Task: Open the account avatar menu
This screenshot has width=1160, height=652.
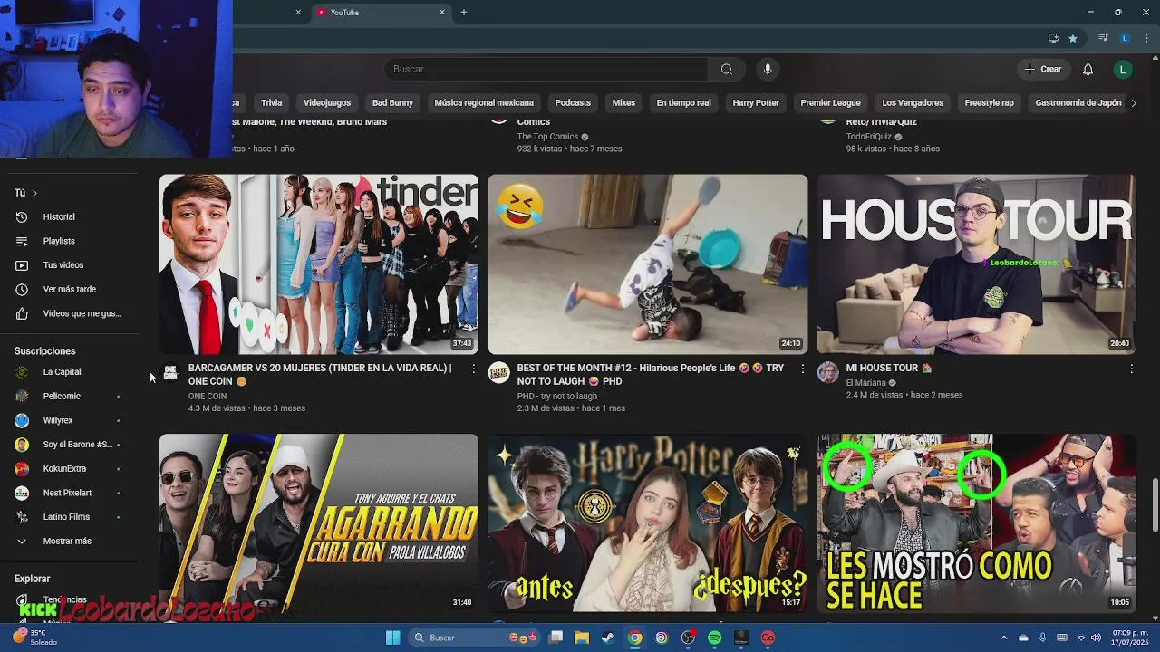Action: [1122, 70]
